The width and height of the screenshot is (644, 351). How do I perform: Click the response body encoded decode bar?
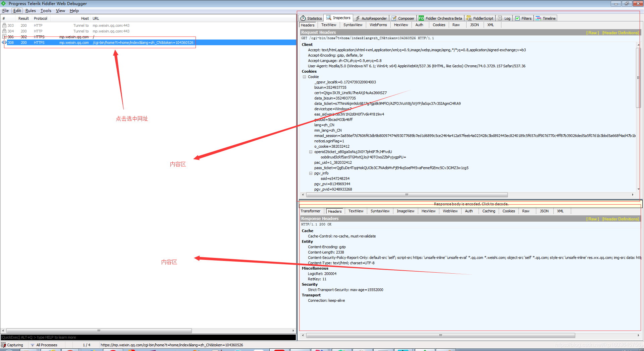click(x=470, y=204)
